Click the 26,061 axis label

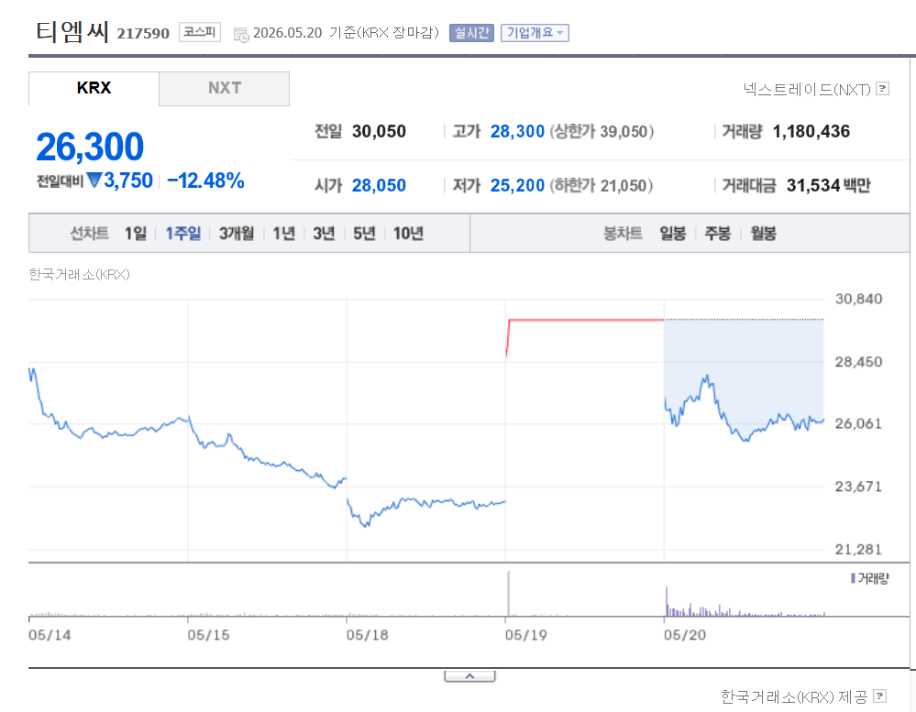pos(859,423)
